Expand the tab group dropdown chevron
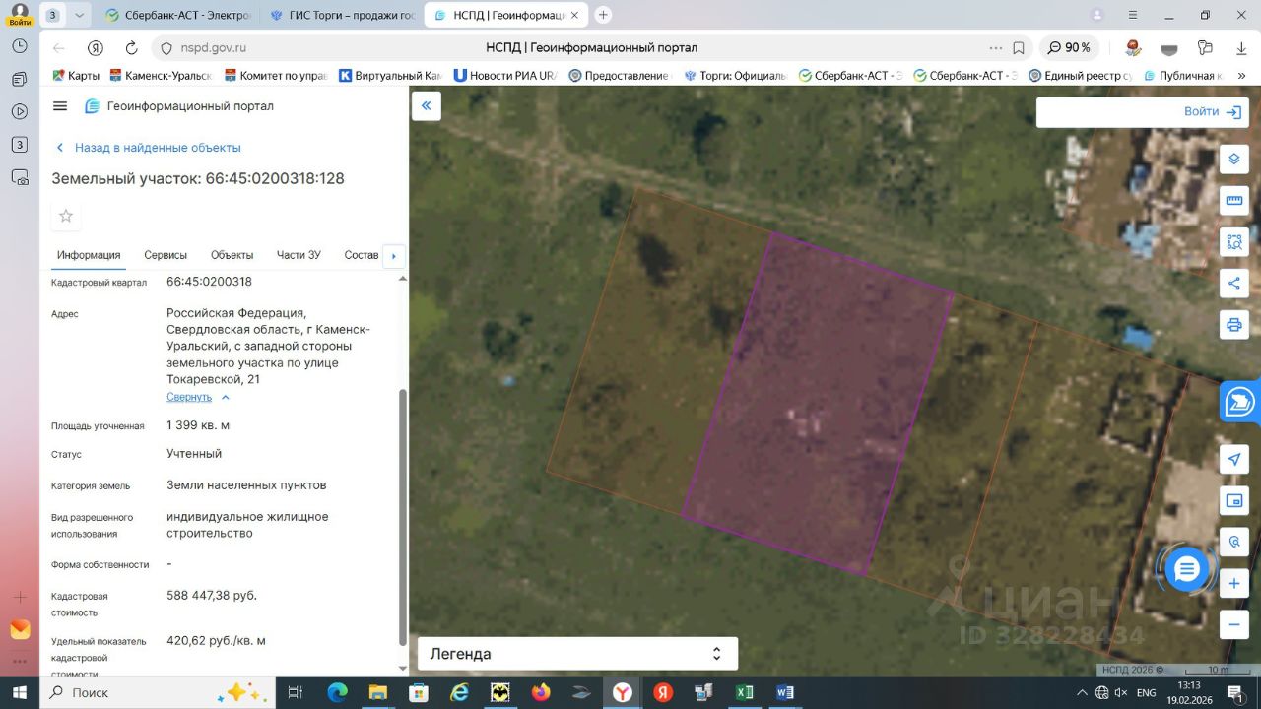 pos(80,15)
